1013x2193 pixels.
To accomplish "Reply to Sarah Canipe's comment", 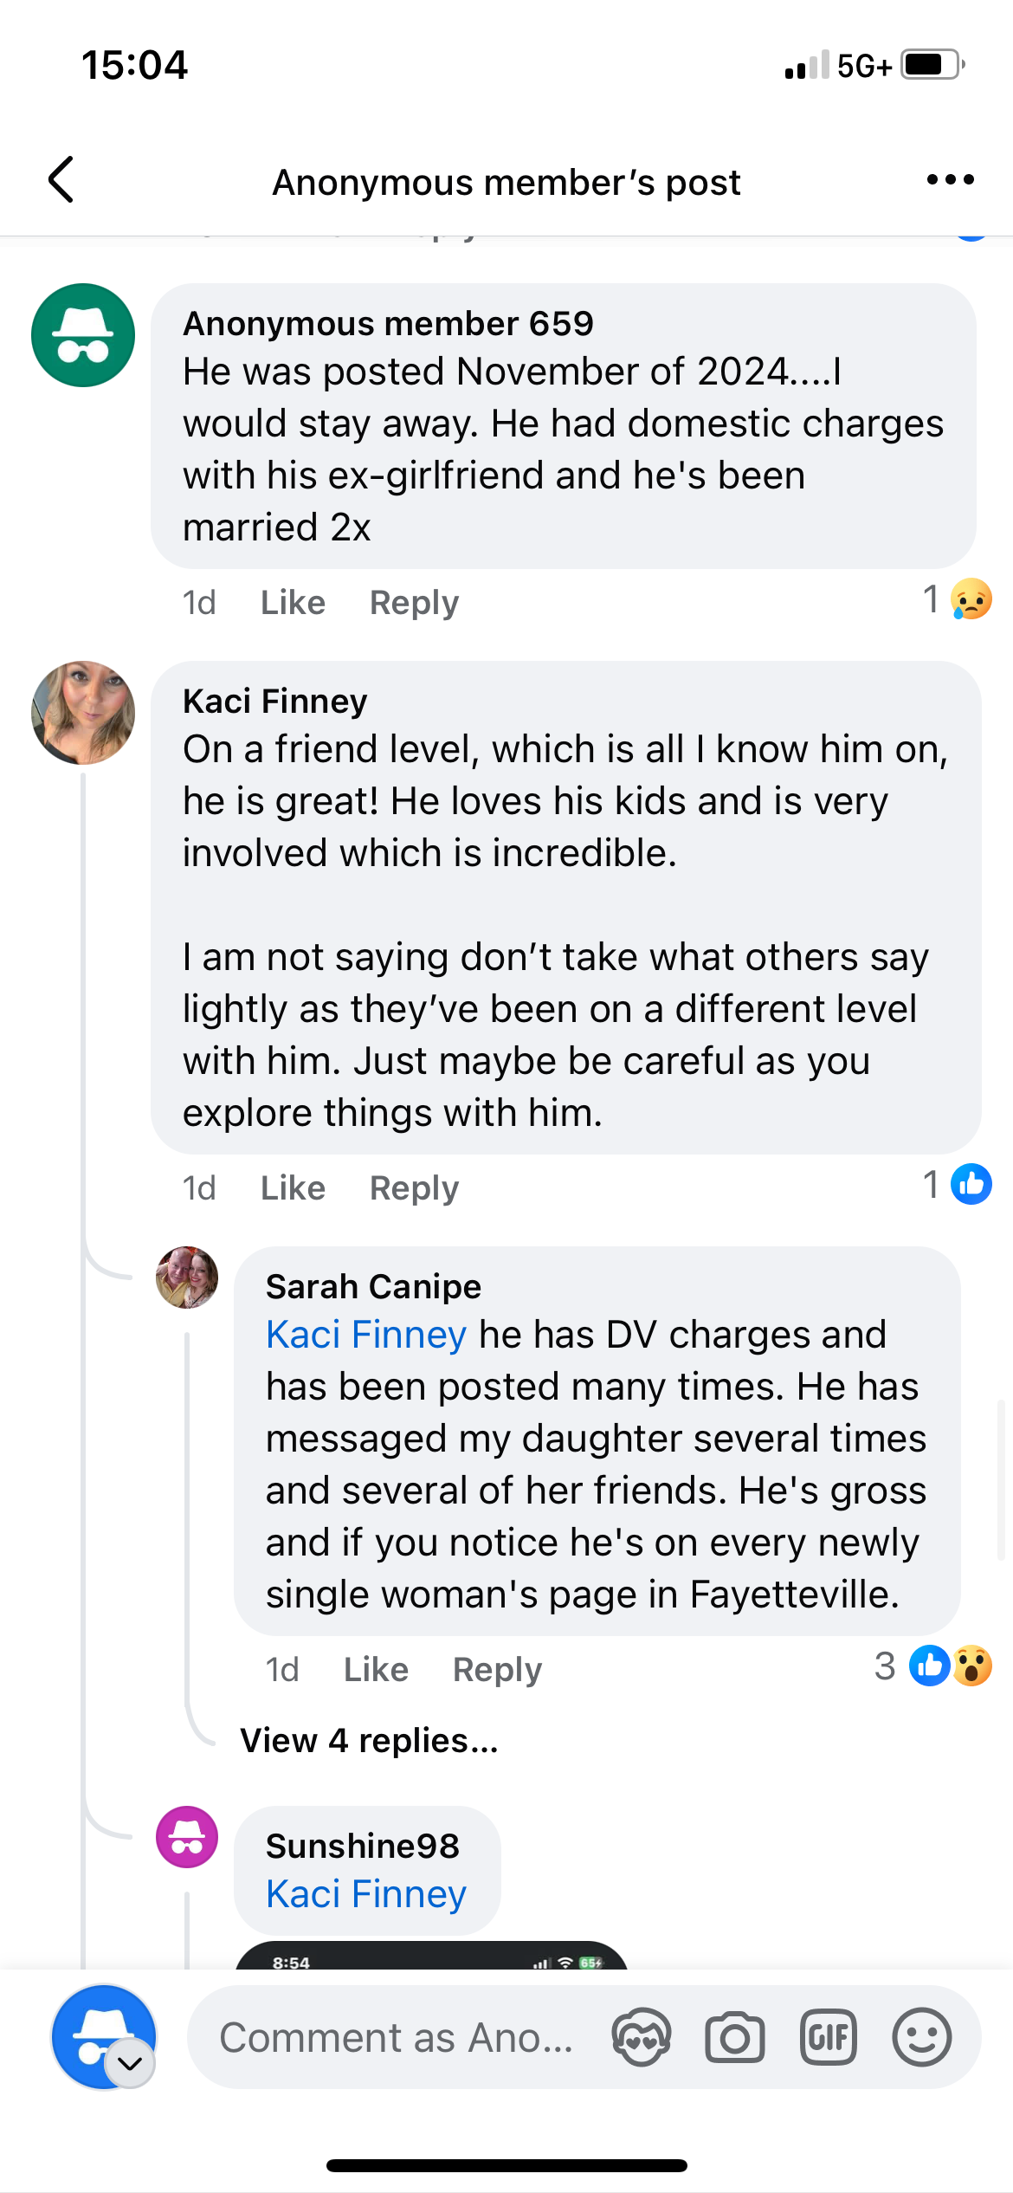I will [497, 1670].
